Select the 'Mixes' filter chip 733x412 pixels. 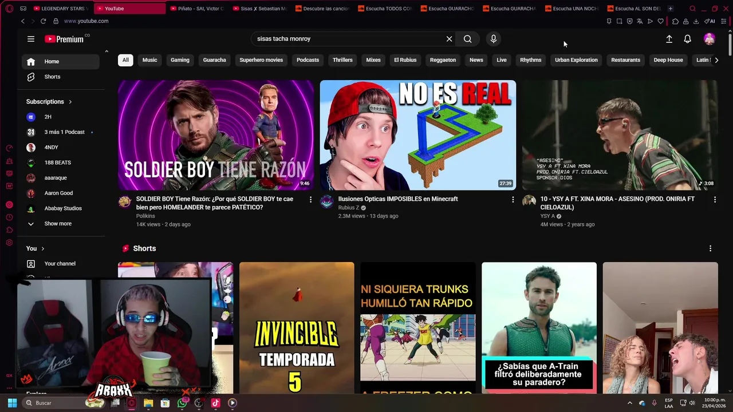click(x=373, y=60)
